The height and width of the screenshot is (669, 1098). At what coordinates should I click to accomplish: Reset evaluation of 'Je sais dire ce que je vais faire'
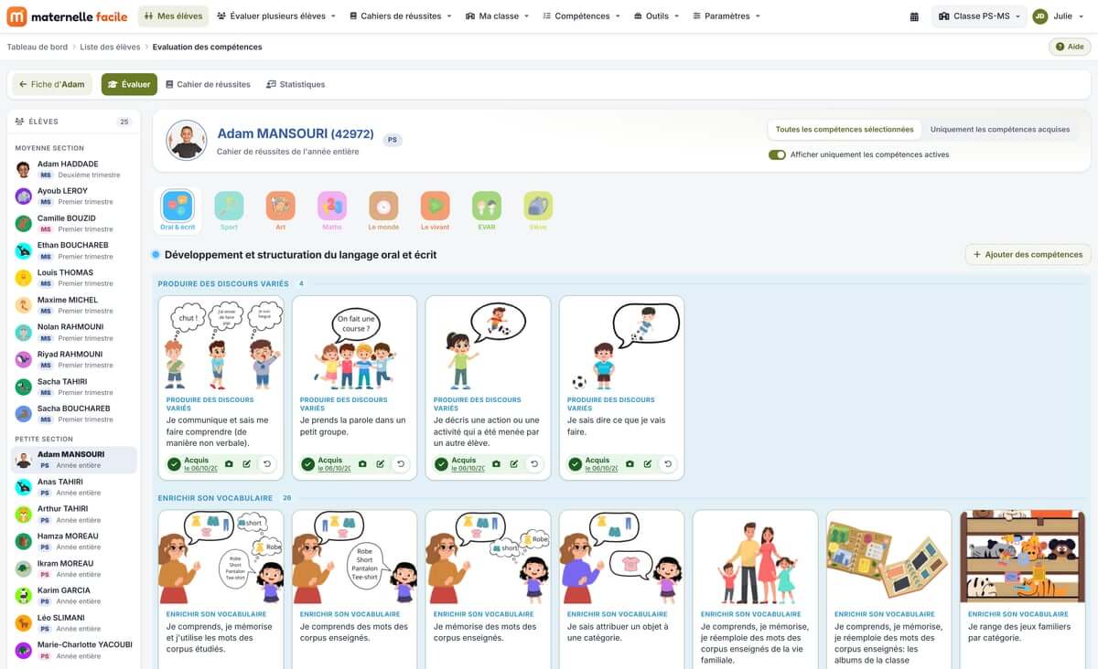pos(667,464)
